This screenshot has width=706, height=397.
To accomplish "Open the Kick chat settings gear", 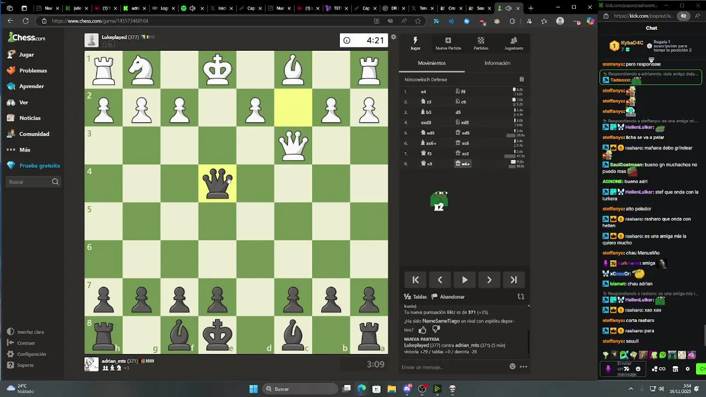I will (x=687, y=369).
